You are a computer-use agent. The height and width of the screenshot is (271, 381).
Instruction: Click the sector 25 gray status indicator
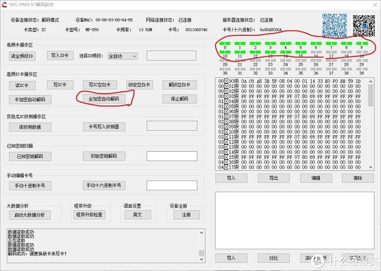tap(301, 60)
